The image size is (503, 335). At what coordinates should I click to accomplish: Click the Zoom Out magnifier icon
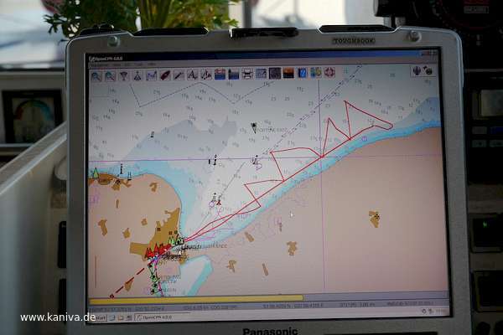click(110, 75)
